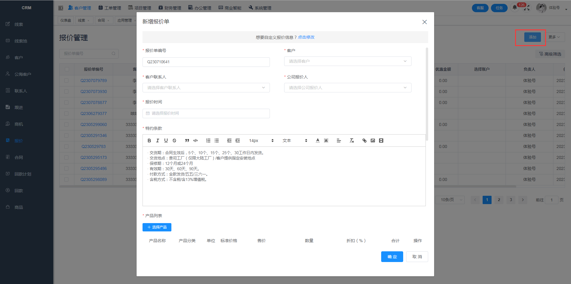This screenshot has height=284, width=571.
Task: Toggle bold formatting in the editor toolbar
Action: tap(149, 141)
